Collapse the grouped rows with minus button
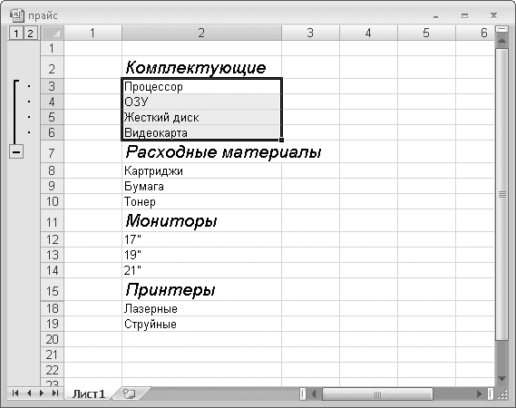This screenshot has width=516, height=408. click(x=16, y=152)
